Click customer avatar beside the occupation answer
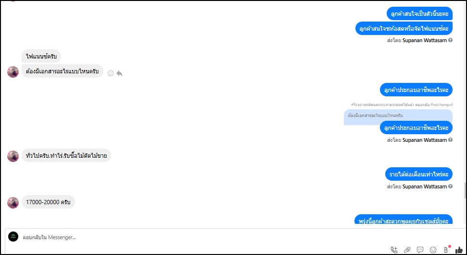The image size is (467, 255). (x=13, y=156)
